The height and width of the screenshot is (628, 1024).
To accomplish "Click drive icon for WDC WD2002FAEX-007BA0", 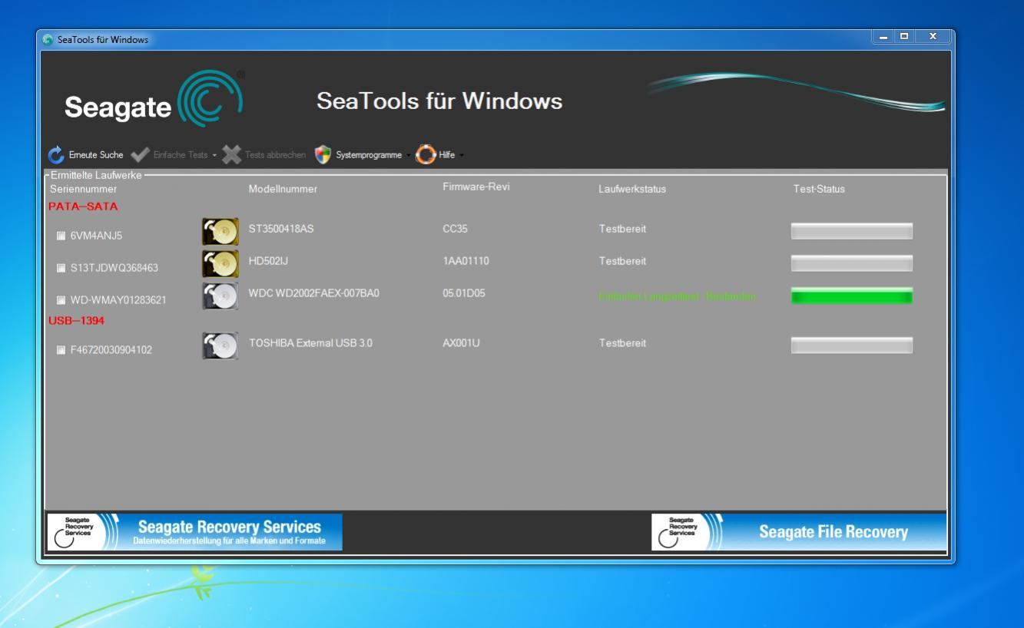I will 220,296.
